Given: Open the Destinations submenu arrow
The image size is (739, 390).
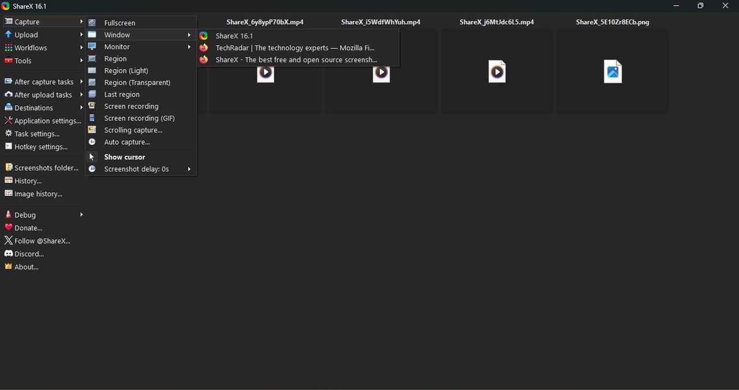Looking at the screenshot, I should point(81,108).
